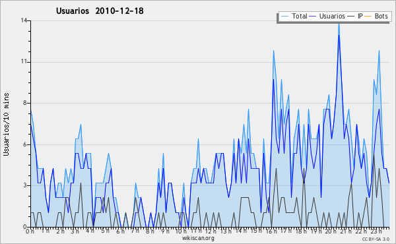Click the y-axis value 11
Screen dimensions: 396x244
tap(24, 62)
